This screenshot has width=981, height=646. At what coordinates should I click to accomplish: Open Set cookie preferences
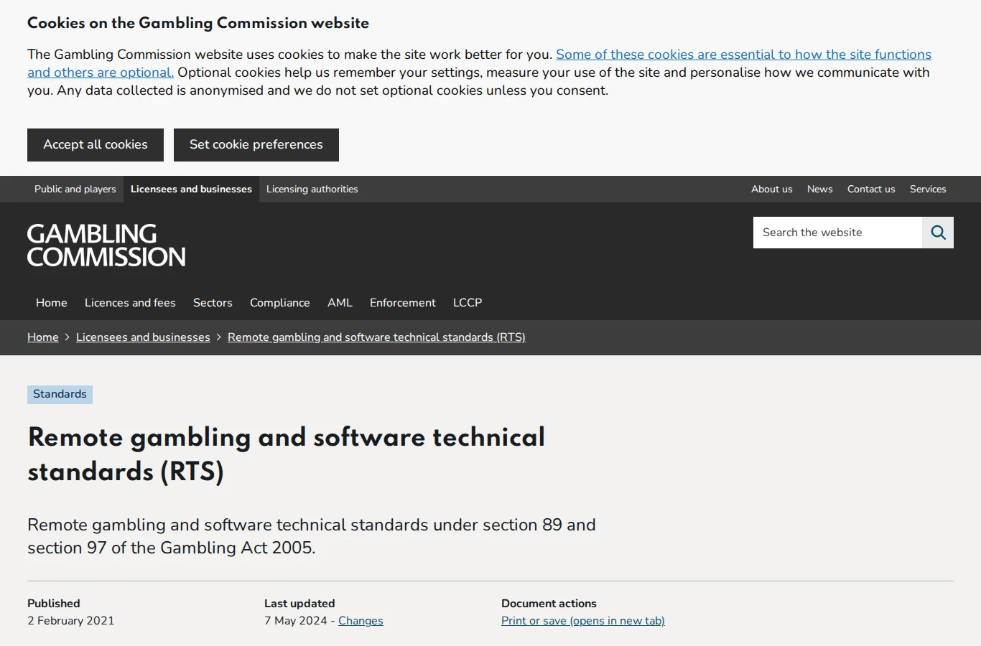point(256,145)
